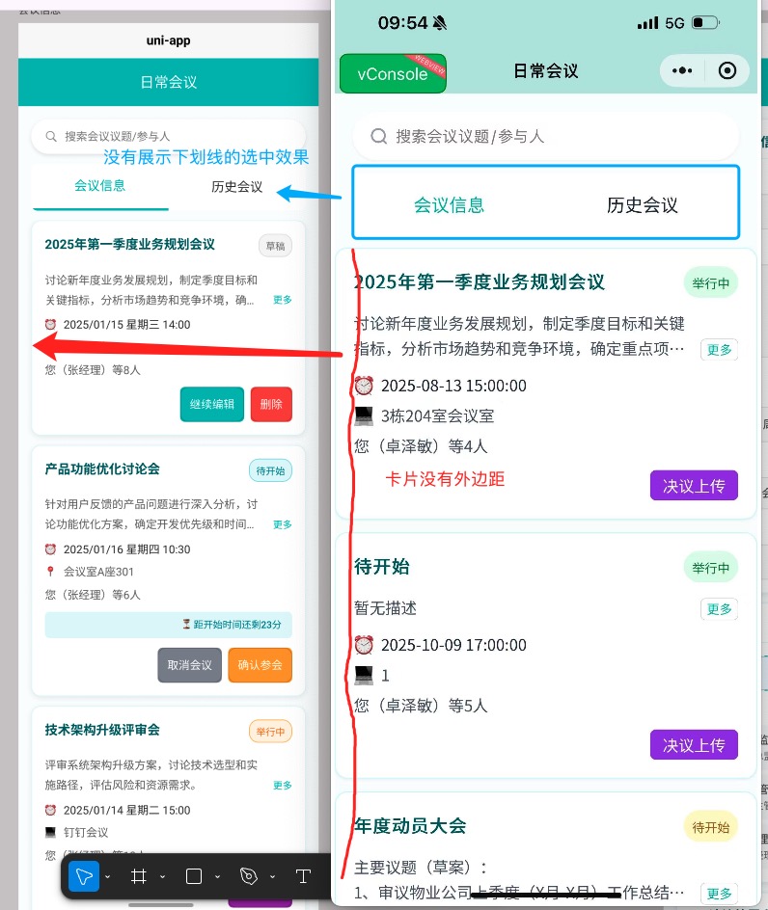Switch to 历史会议 tab in right phone
768x910 pixels.
coord(642,204)
